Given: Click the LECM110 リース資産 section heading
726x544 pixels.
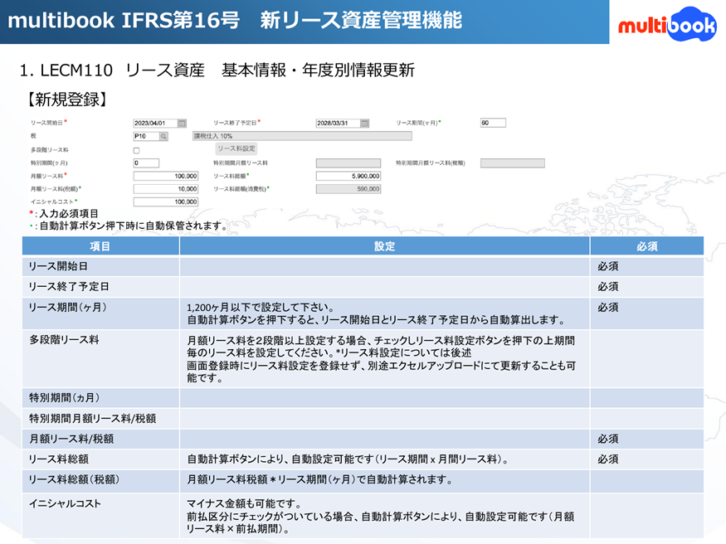Looking at the screenshot, I should pos(217,70).
